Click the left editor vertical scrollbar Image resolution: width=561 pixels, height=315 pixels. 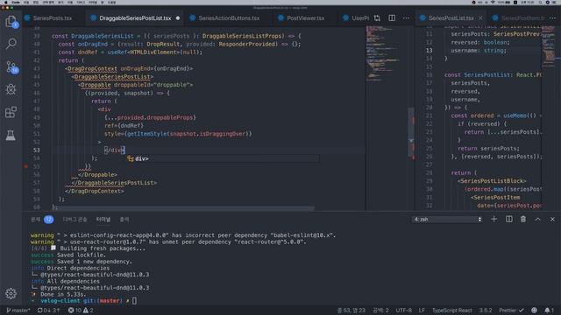(411, 132)
